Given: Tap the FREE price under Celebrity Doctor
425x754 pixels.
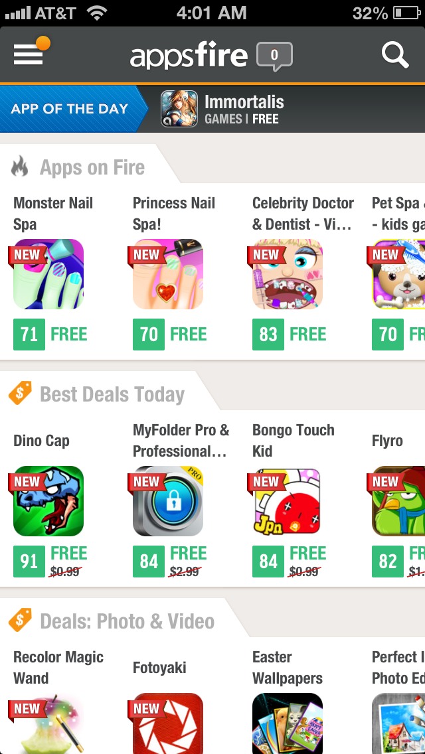Looking at the screenshot, I should 308,335.
